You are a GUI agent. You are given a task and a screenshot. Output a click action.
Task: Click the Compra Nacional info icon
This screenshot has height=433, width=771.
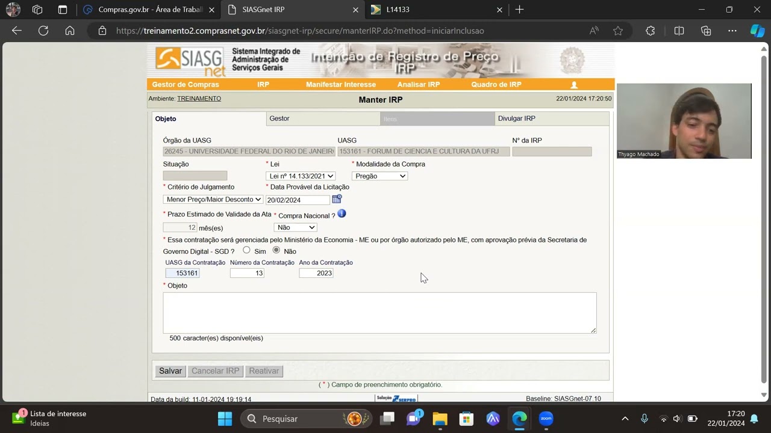(342, 213)
